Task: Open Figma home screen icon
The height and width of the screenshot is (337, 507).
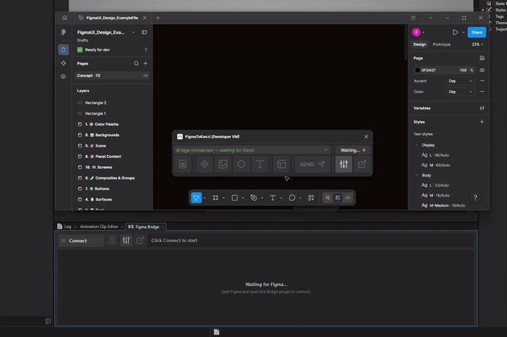Action: [x=65, y=18]
